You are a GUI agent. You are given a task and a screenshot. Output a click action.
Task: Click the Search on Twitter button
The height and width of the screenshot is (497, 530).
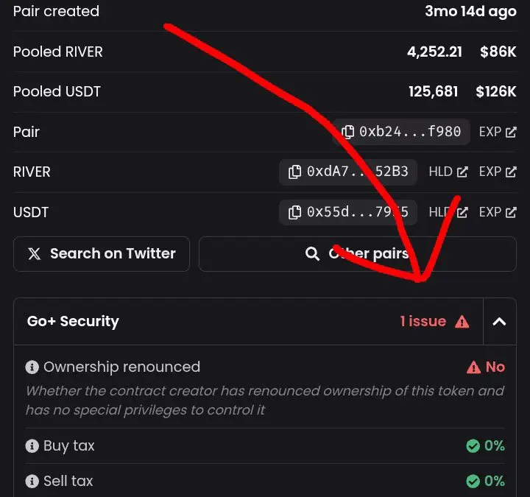pos(102,254)
